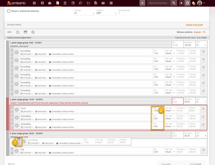Select price range group 0:00 - 10:00 h header
Viewport: 215px width, 165px height.
26,42
